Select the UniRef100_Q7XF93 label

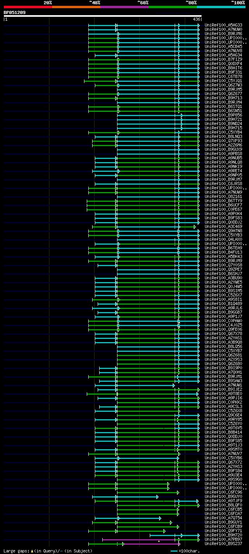(223, 141)
